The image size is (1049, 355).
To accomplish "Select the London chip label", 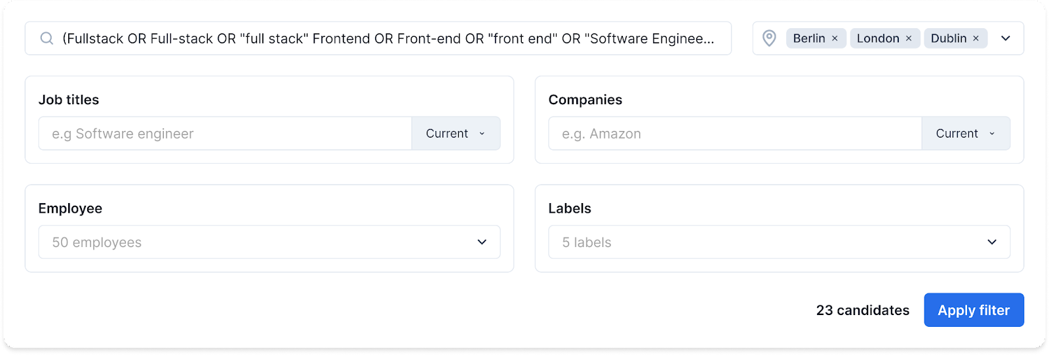I will (878, 39).
